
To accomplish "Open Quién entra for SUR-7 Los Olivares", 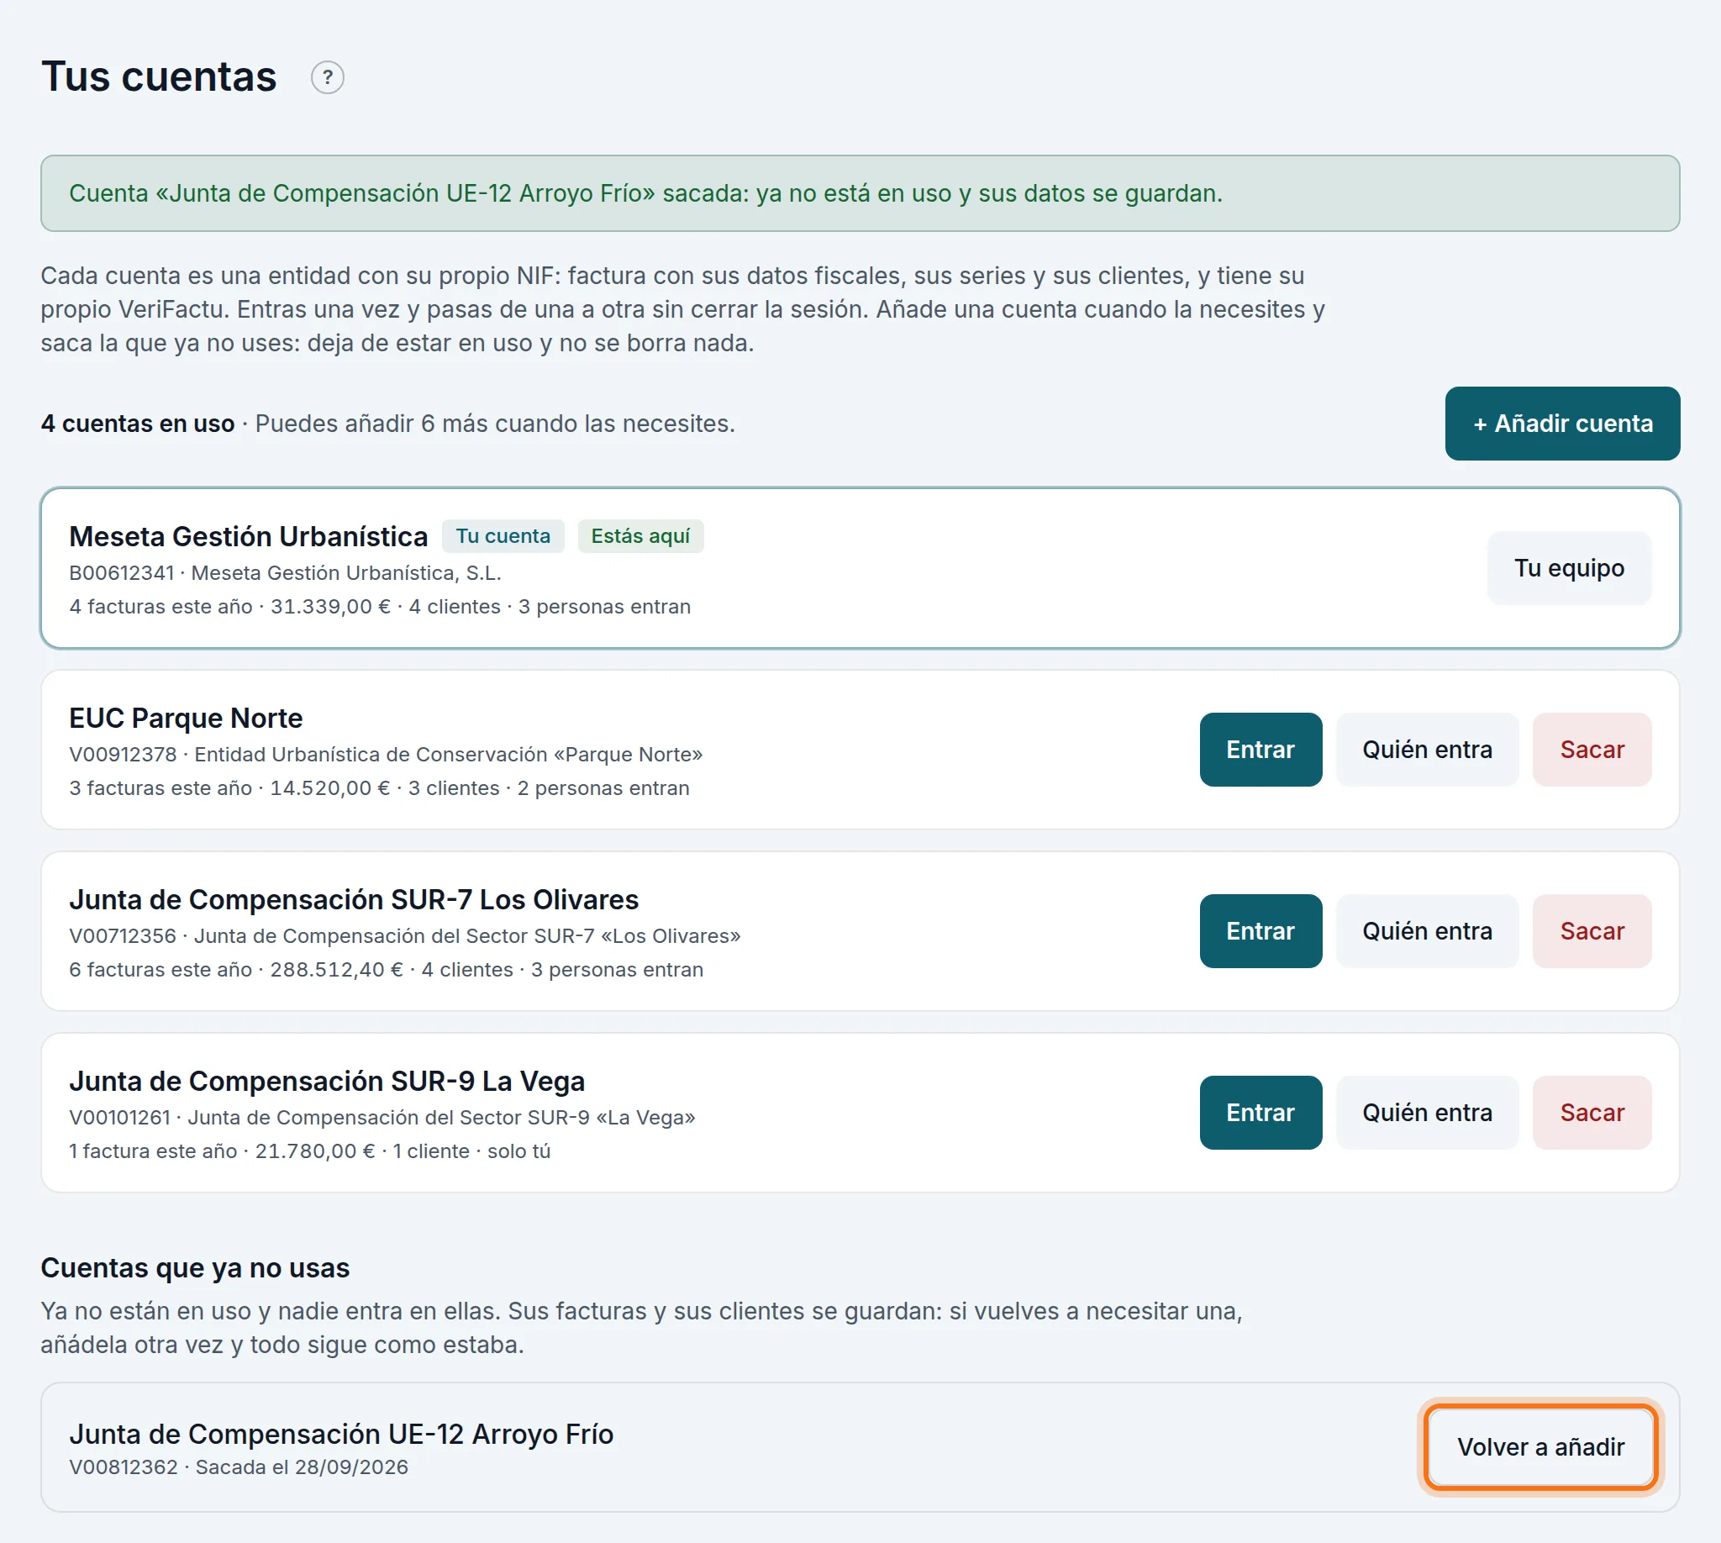I will tap(1427, 931).
